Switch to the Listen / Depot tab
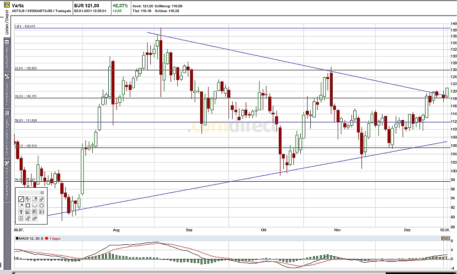 (7, 22)
